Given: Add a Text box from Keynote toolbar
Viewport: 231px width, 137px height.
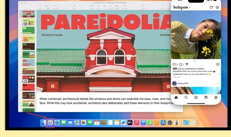Looking at the screenshot, I should (x=104, y=7).
